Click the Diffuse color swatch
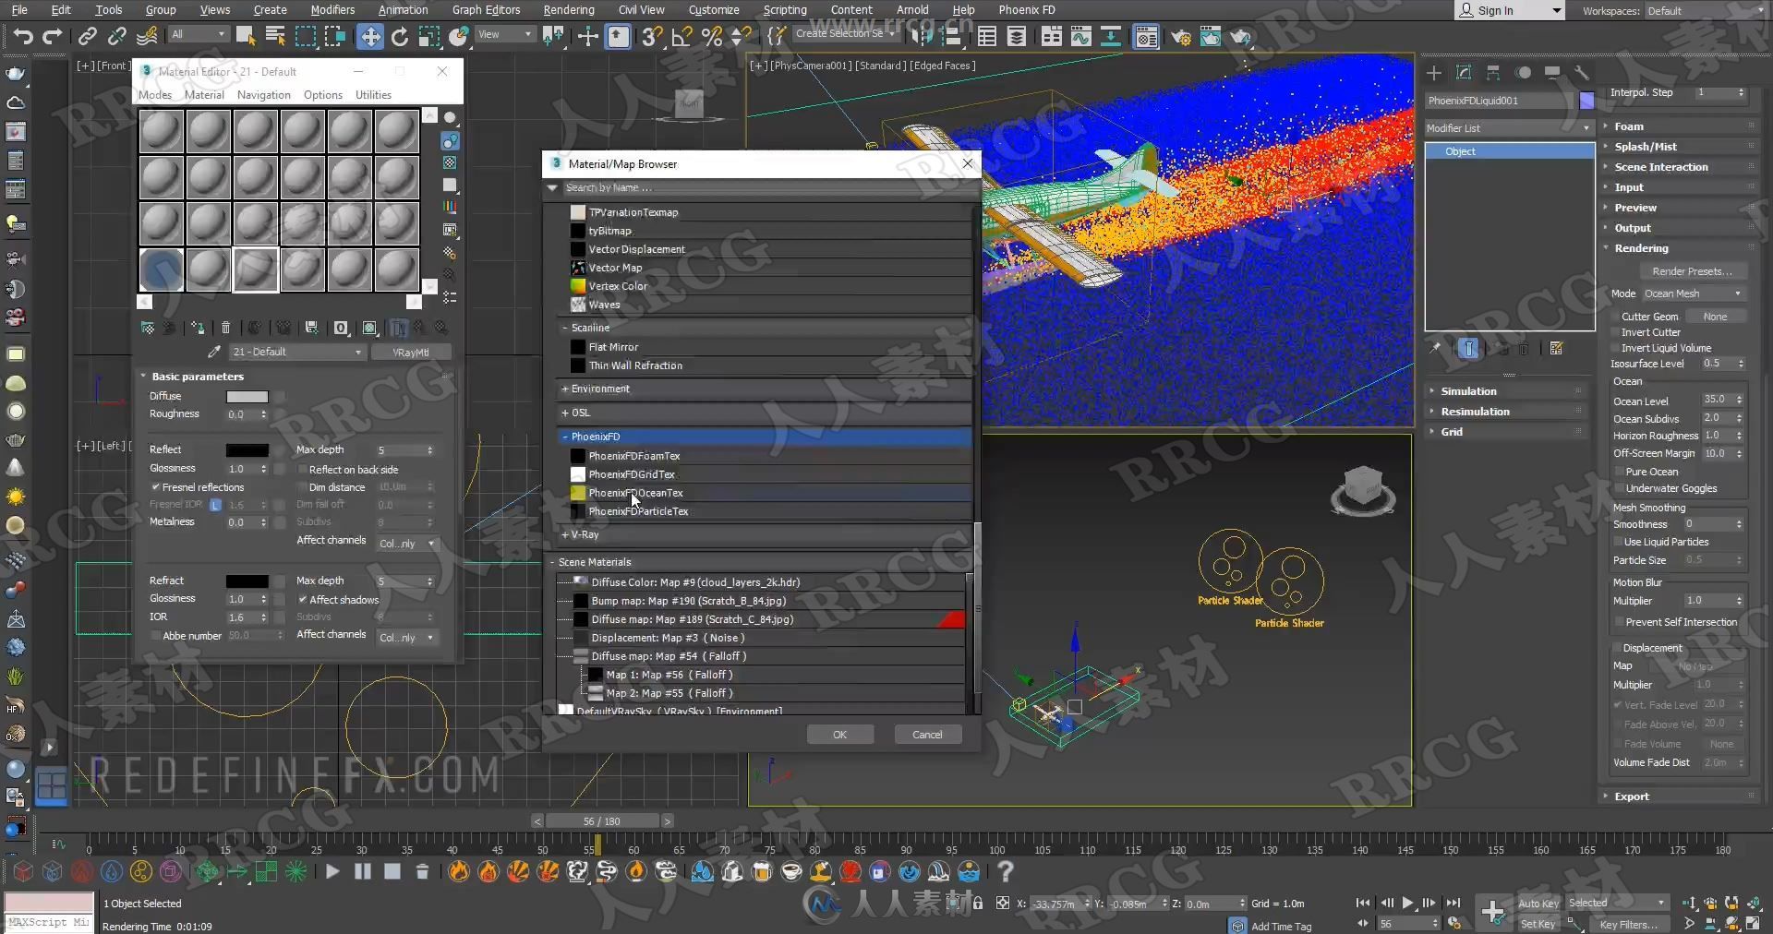Screen dimensions: 1773x934 (247, 397)
